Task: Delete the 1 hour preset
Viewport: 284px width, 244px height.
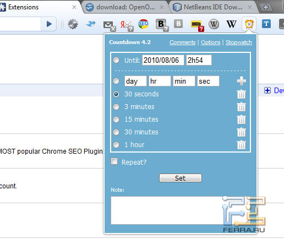Action: point(242,145)
